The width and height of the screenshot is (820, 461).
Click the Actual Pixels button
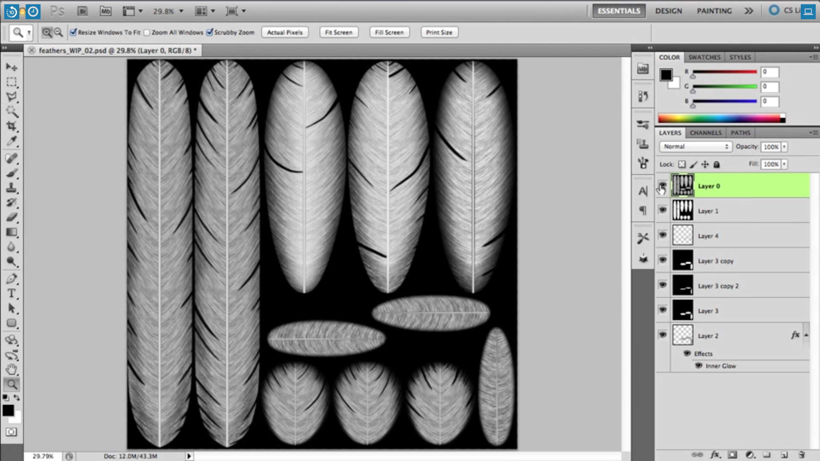click(x=285, y=32)
